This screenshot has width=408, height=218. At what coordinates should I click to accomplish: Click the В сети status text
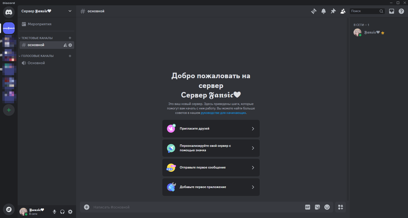tap(33, 214)
